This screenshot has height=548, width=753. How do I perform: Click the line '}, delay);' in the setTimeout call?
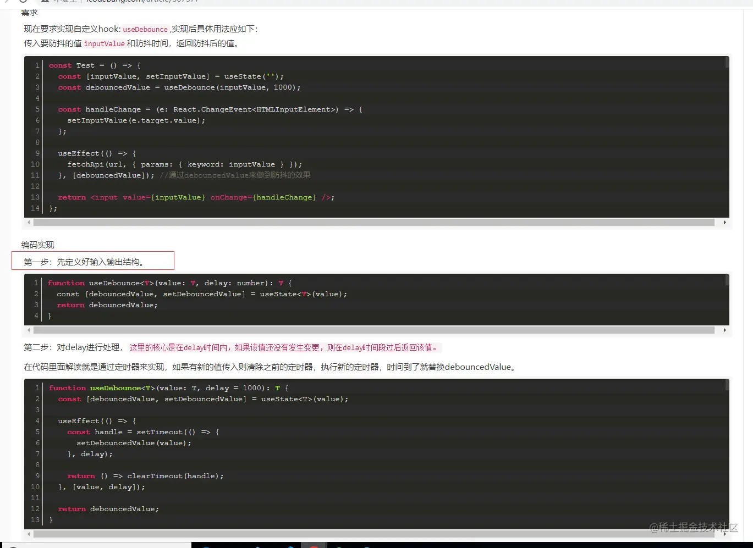[90, 454]
